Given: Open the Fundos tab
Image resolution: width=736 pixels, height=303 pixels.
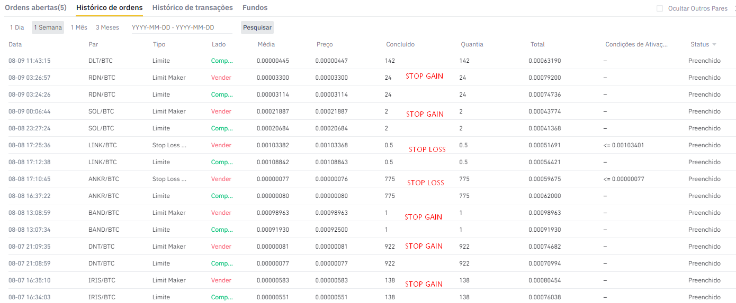Looking at the screenshot, I should (255, 8).
